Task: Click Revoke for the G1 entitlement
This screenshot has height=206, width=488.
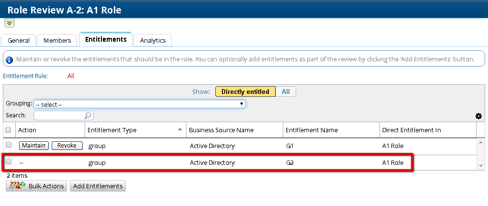Action: (67, 146)
